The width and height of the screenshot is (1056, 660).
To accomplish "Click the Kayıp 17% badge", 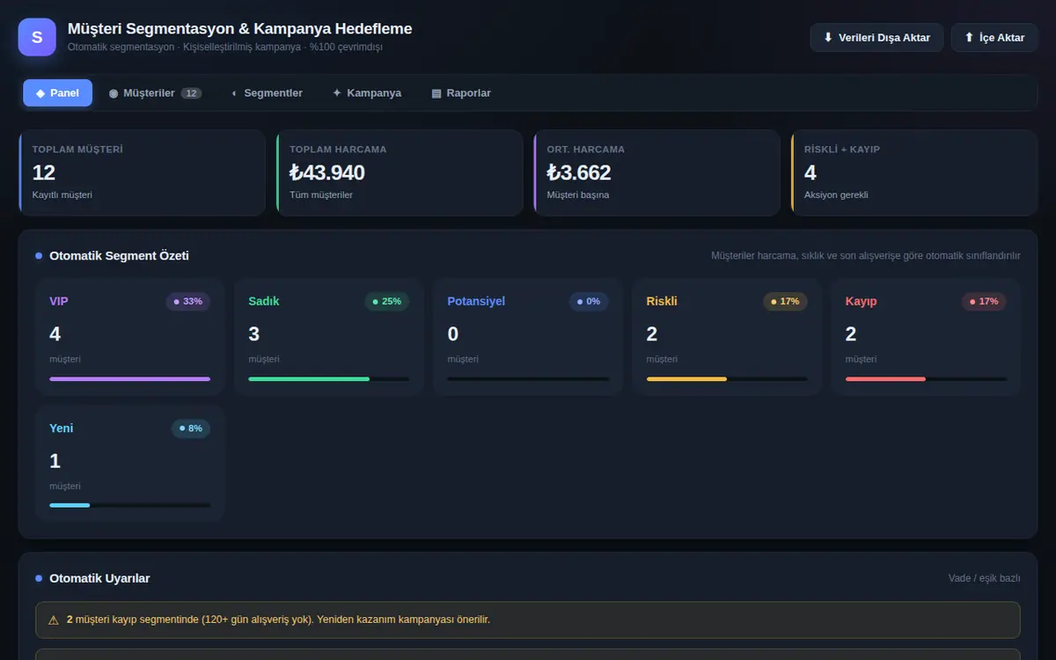I will [984, 302].
